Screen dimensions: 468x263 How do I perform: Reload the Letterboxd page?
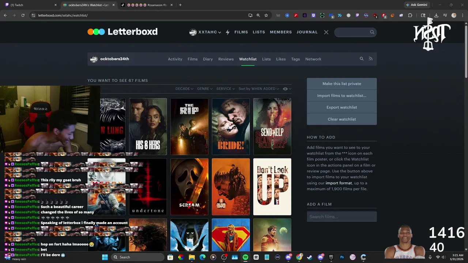(x=23, y=15)
